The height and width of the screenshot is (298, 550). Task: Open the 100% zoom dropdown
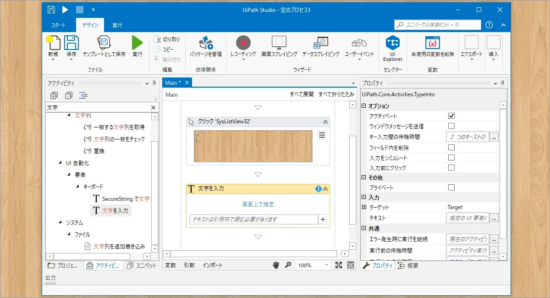(x=326, y=265)
